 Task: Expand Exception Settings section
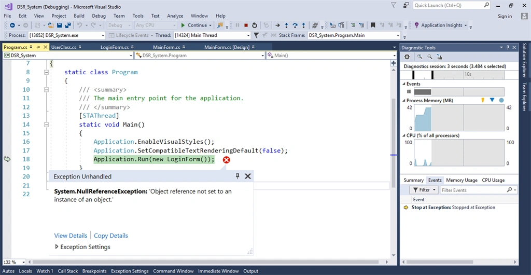click(57, 247)
